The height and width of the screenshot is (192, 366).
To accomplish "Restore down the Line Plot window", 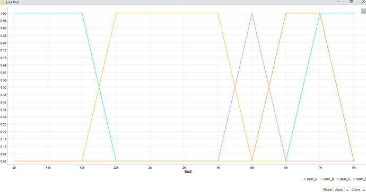I will pyautogui.click(x=351, y=2).
